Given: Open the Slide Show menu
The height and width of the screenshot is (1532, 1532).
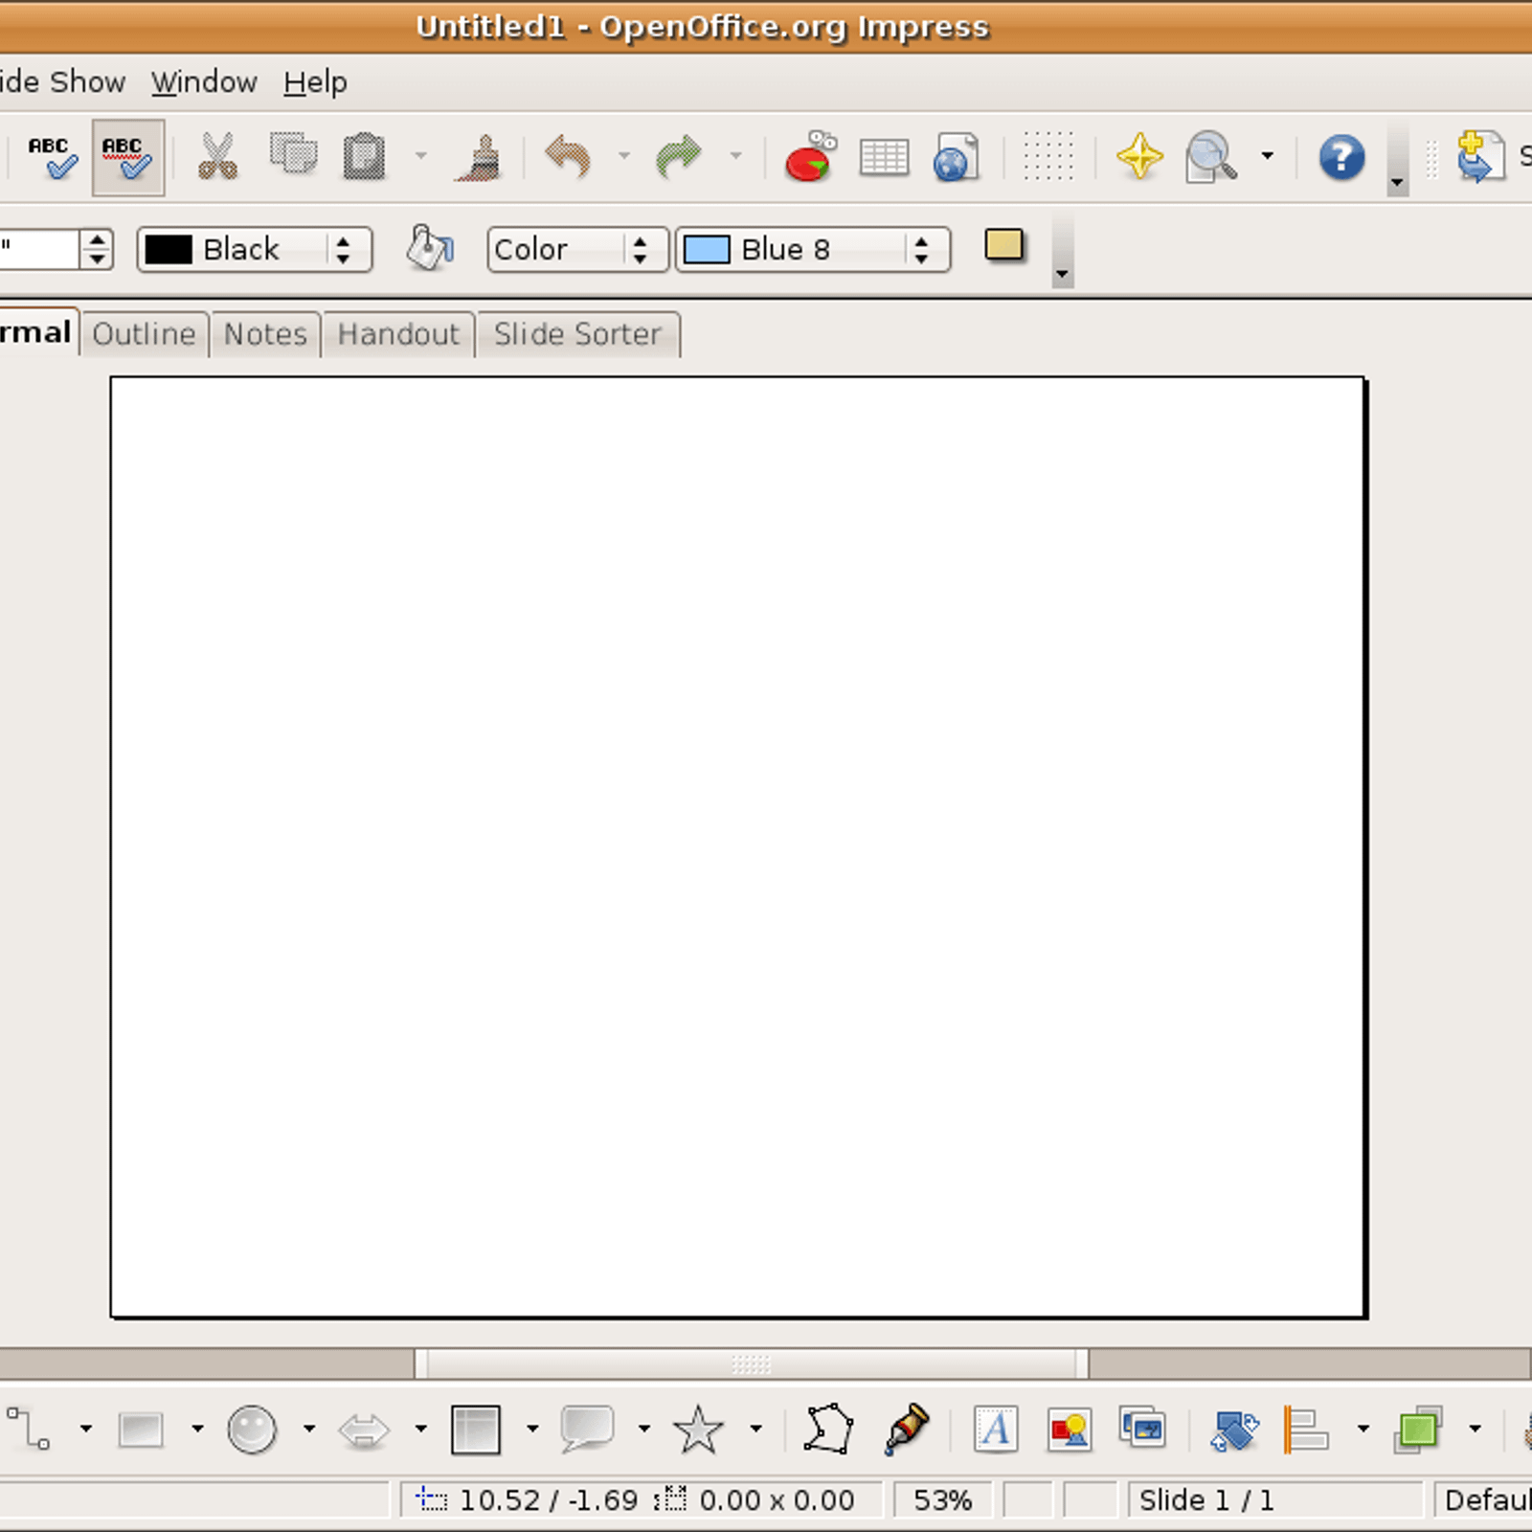Looking at the screenshot, I should (63, 82).
